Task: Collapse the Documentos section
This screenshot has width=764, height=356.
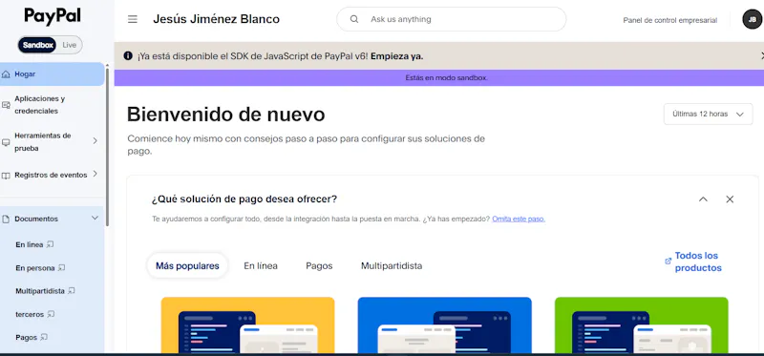Action: point(95,219)
